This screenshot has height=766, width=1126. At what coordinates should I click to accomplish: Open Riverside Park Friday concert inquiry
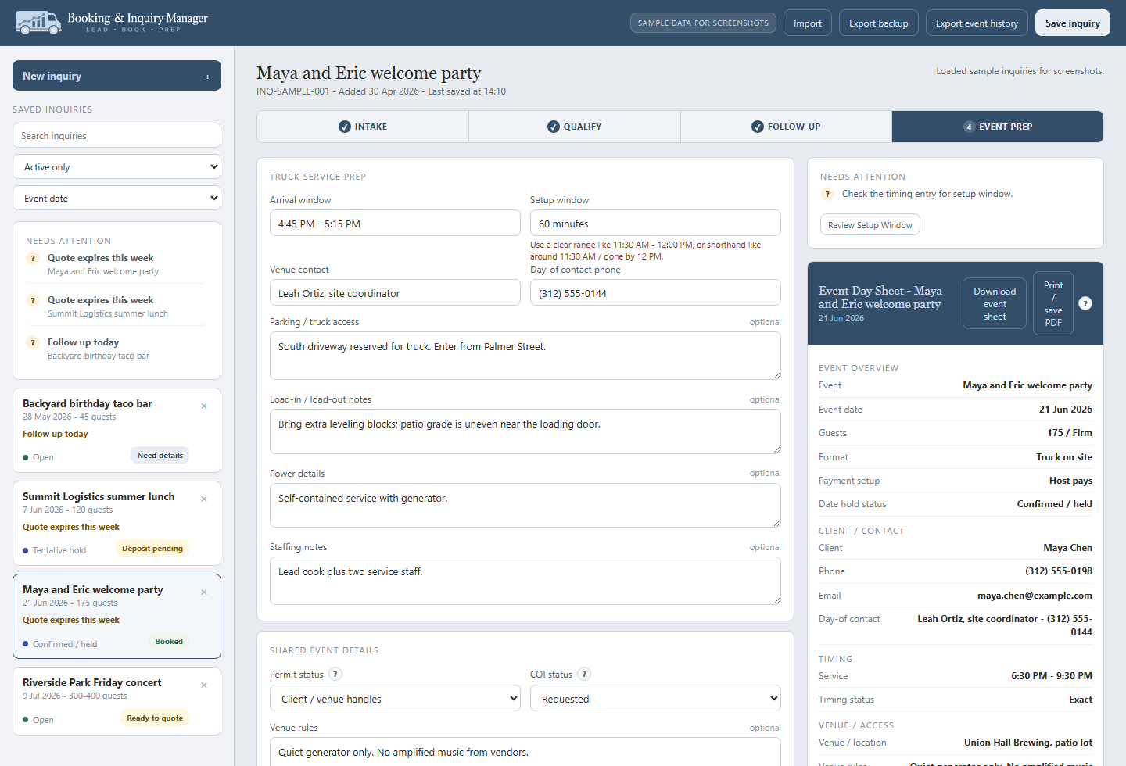tap(117, 701)
